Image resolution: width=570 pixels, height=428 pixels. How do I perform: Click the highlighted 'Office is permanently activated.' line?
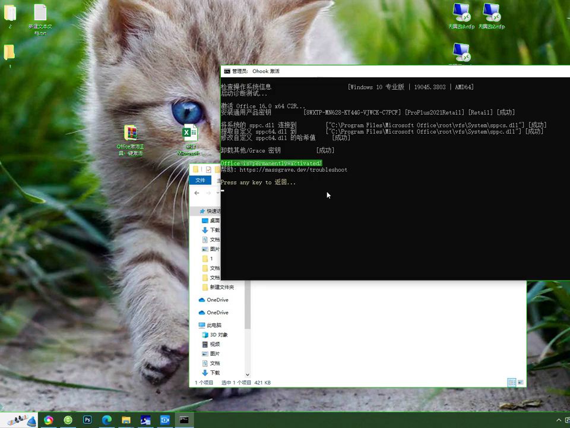pyautogui.click(x=271, y=163)
